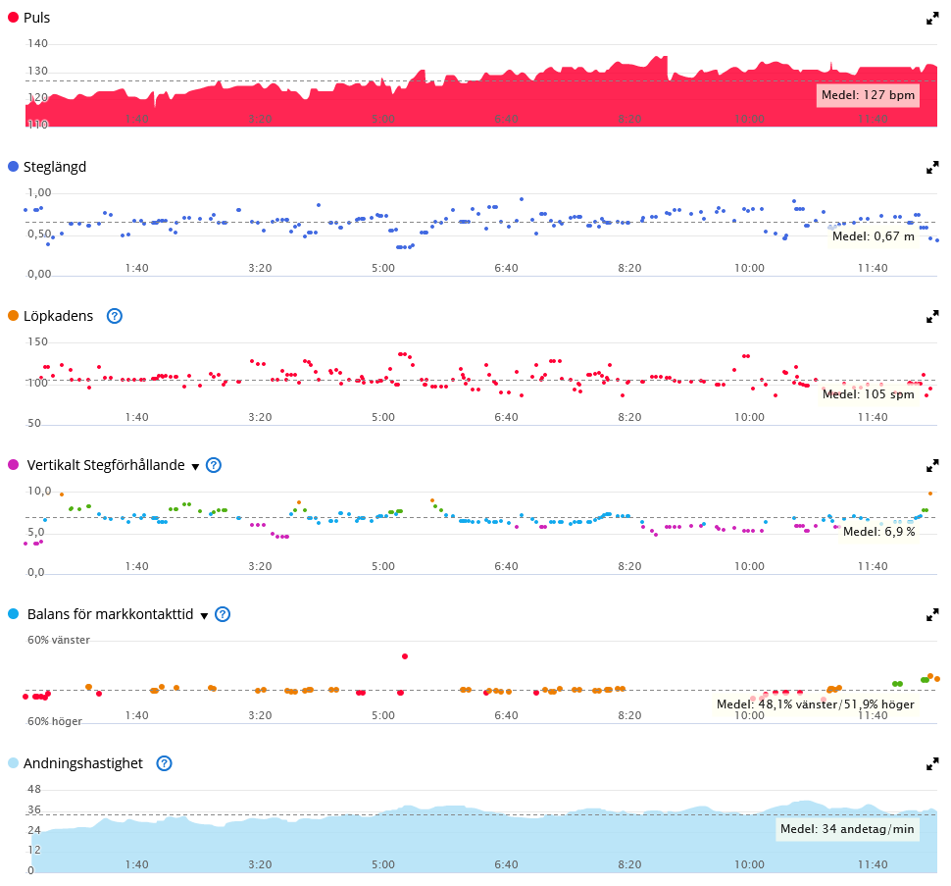Click the red Puls legend dot
This screenshot has width=951, height=886.
(x=14, y=18)
